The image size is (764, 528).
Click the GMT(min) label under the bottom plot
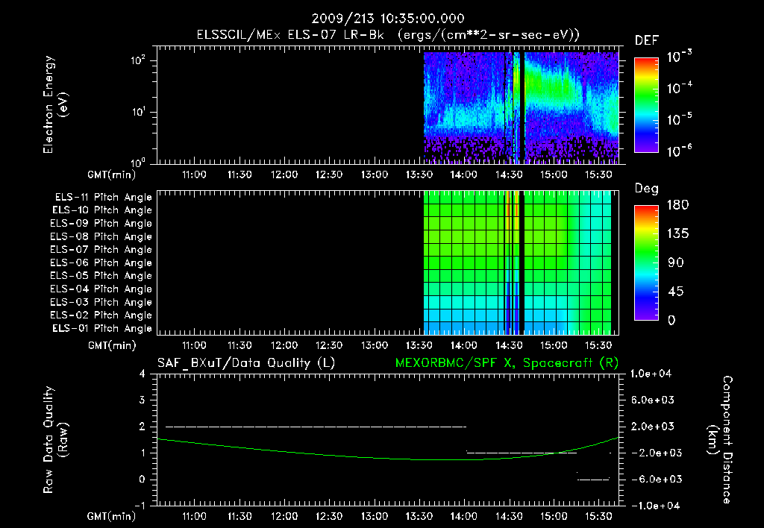click(x=112, y=516)
